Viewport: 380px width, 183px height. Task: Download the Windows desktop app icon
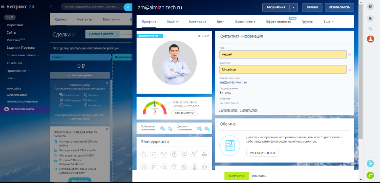[x=199, y=128]
